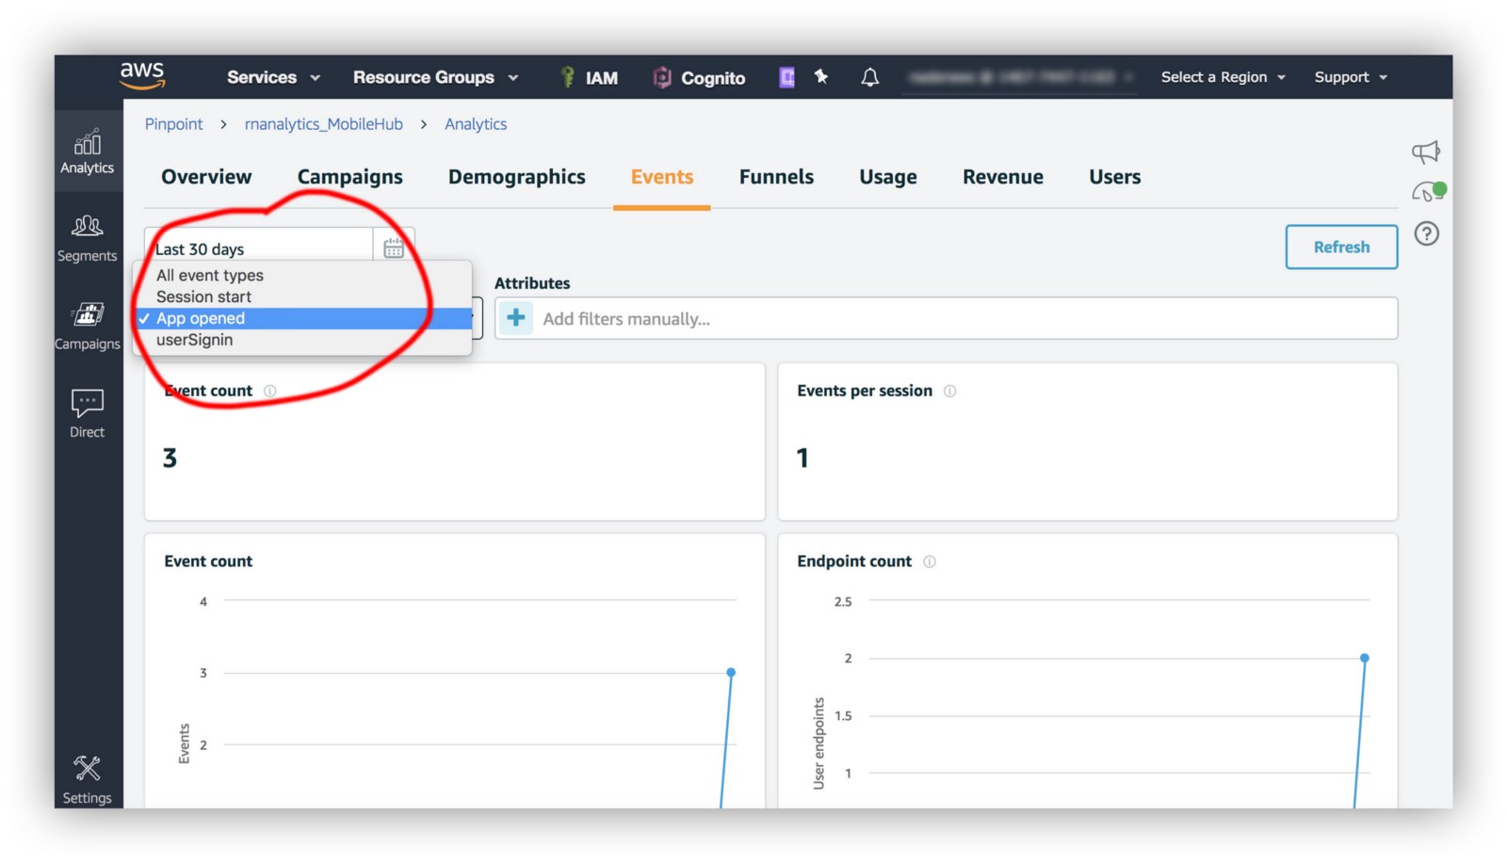Click the Refresh button
1507x863 pixels.
click(1340, 247)
